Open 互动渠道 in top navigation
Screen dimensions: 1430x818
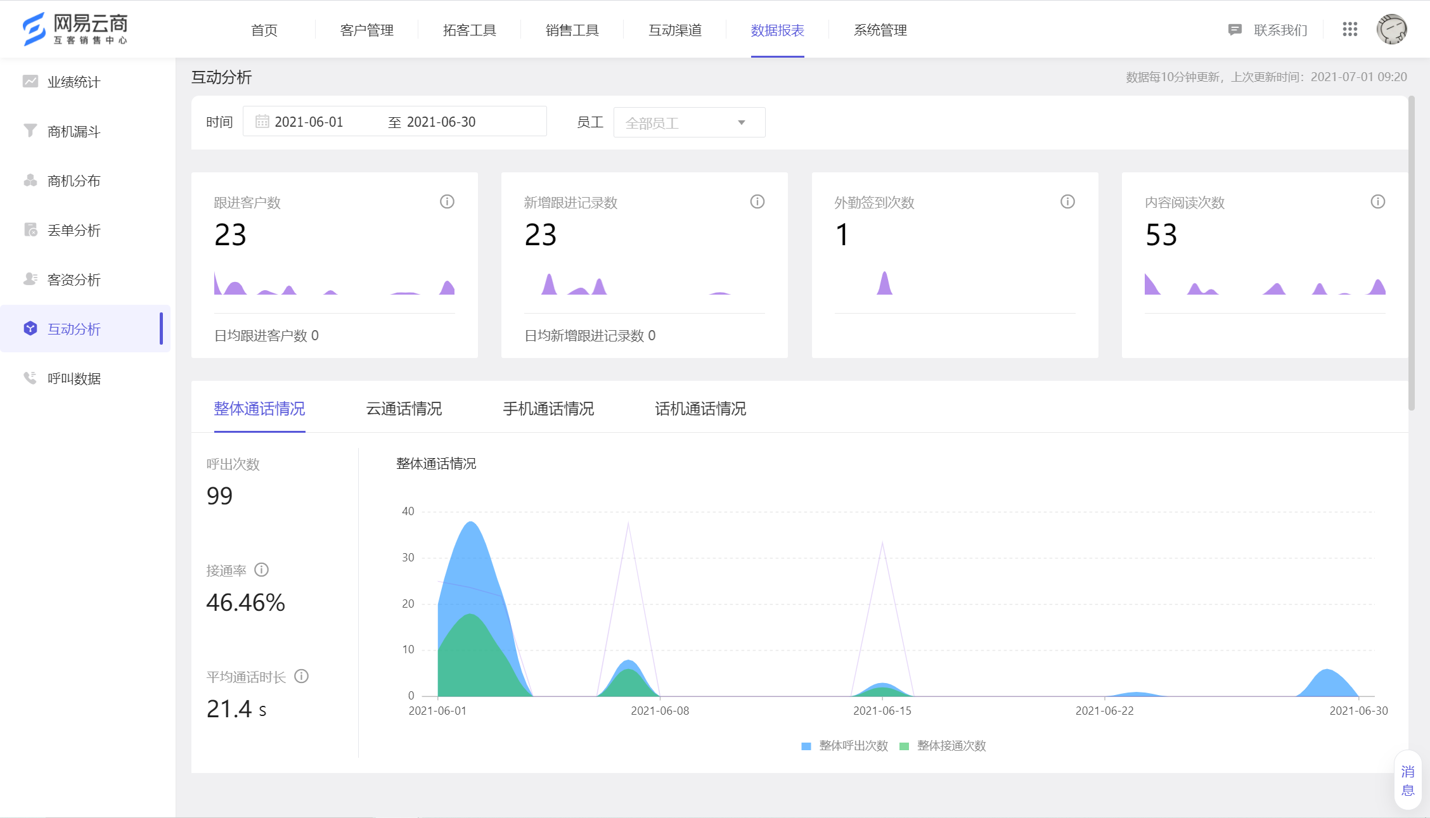[x=675, y=30]
